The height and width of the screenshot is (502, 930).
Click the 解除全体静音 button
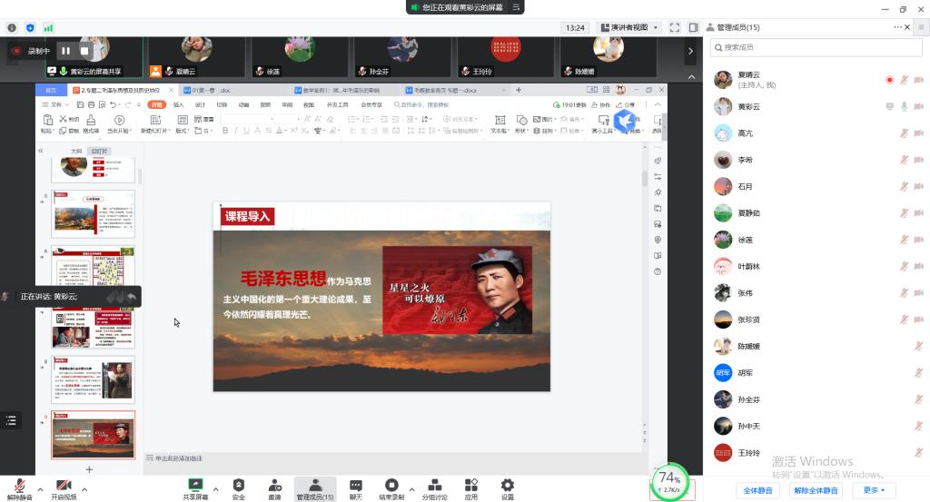pyautogui.click(x=815, y=490)
